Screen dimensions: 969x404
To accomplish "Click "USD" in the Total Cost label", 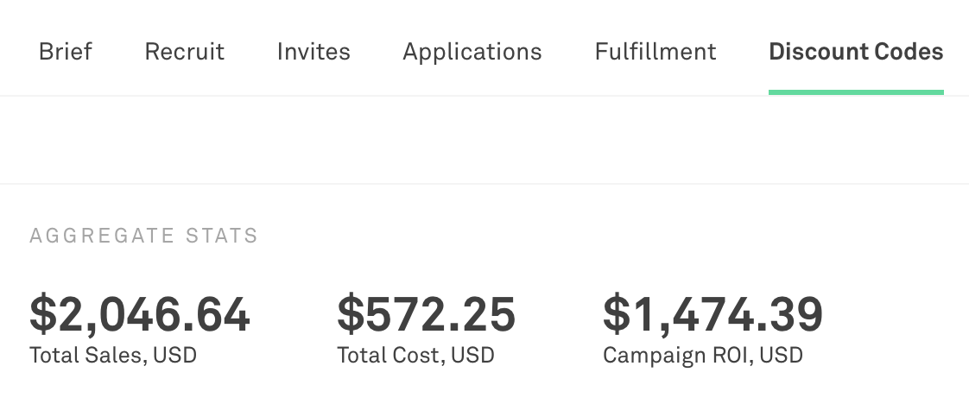I will (473, 355).
